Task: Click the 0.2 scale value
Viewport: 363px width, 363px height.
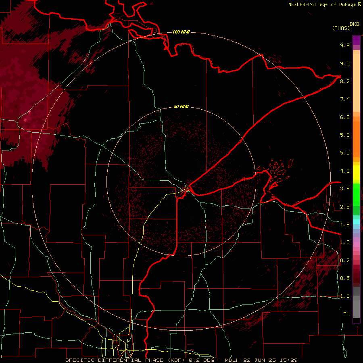Action: (x=345, y=261)
